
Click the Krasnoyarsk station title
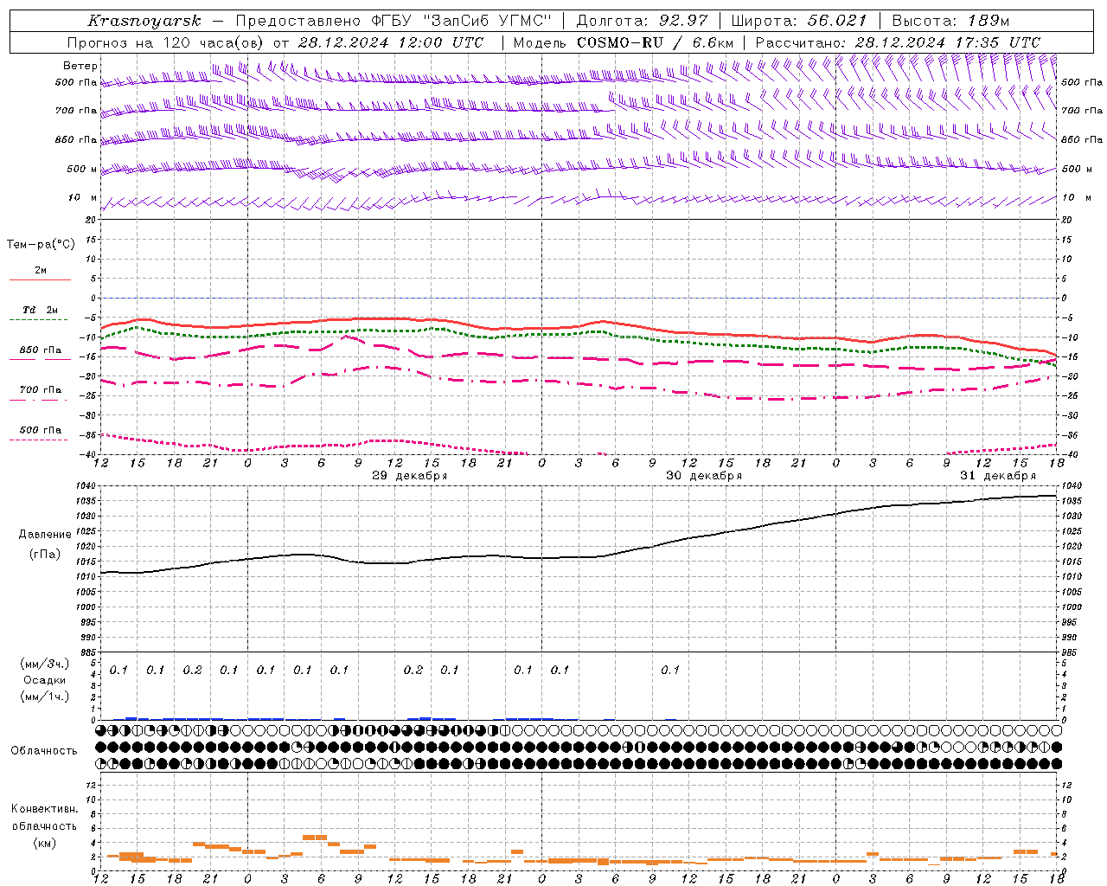coord(144,21)
